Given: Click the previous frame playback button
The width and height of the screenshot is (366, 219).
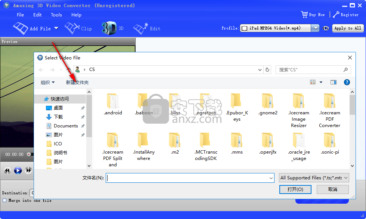Looking at the screenshot, I should (7, 170).
